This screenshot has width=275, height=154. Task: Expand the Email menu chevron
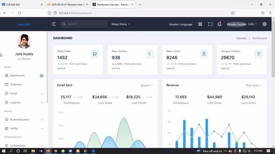pyautogui.click(x=42, y=94)
